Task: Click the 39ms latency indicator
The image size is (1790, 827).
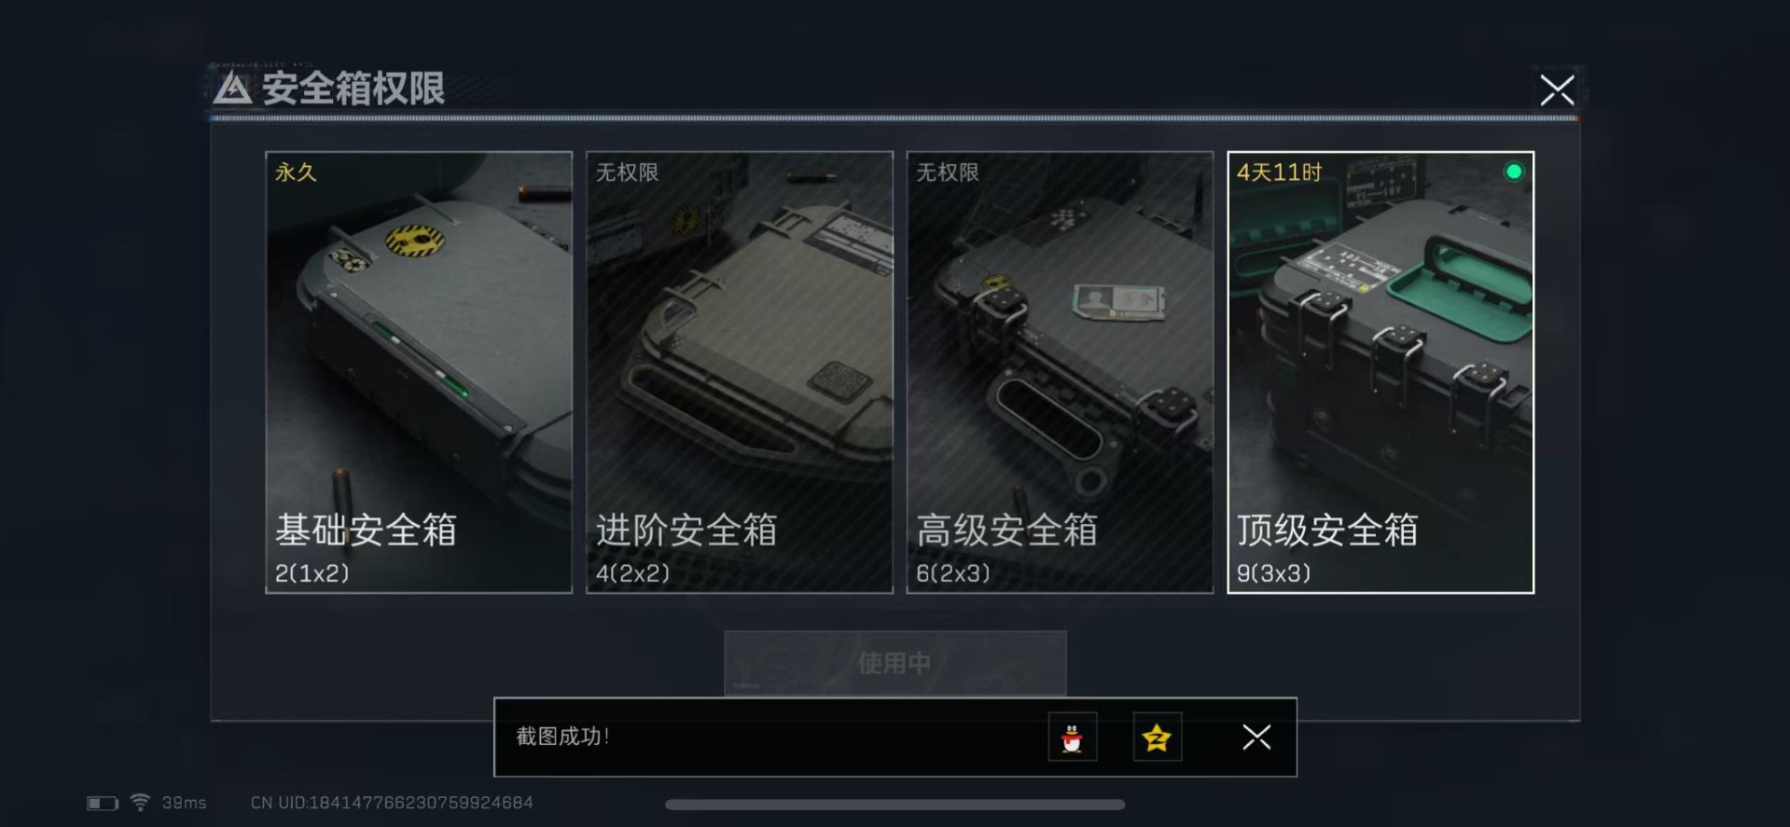Action: (184, 803)
